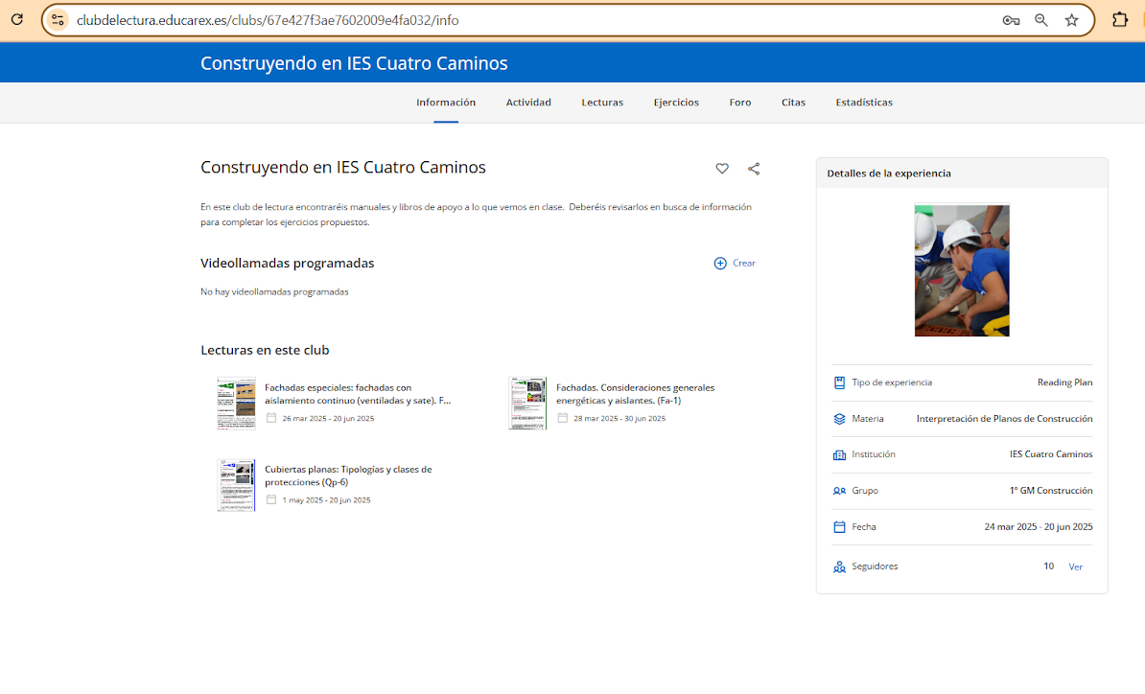Click the Fecha calendar icon in details panel
Image resolution: width=1145 pixels, height=694 pixels.
[839, 527]
